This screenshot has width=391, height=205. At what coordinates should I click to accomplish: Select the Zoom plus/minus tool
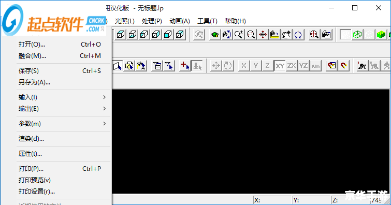(239, 34)
